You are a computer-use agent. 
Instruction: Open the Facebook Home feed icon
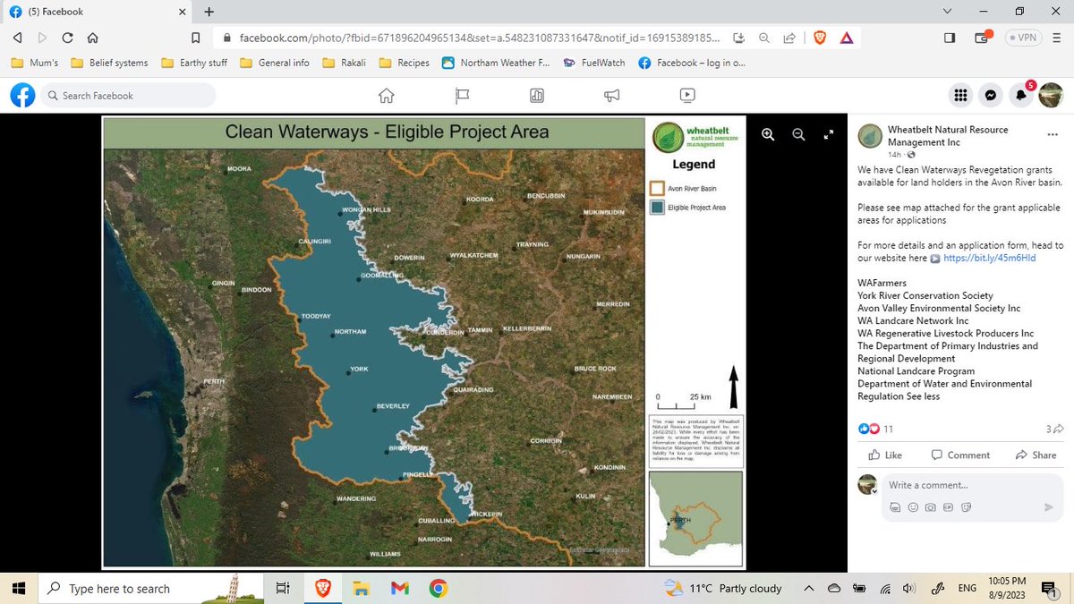click(x=387, y=95)
